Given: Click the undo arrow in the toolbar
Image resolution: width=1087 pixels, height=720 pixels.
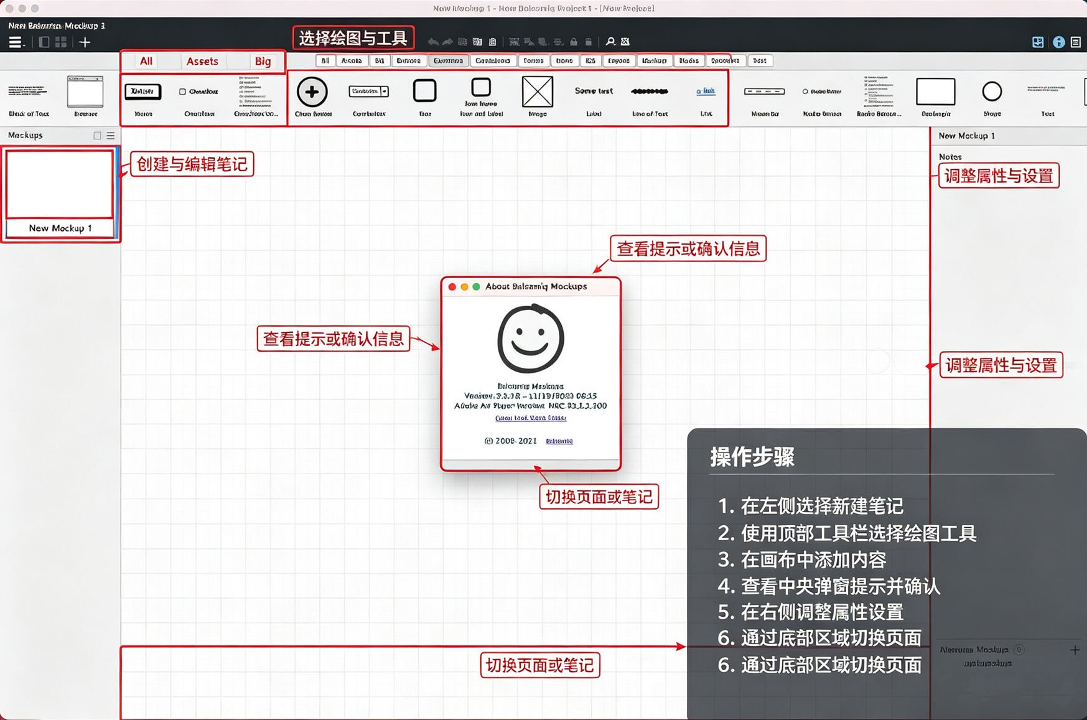Looking at the screenshot, I should coord(433,42).
